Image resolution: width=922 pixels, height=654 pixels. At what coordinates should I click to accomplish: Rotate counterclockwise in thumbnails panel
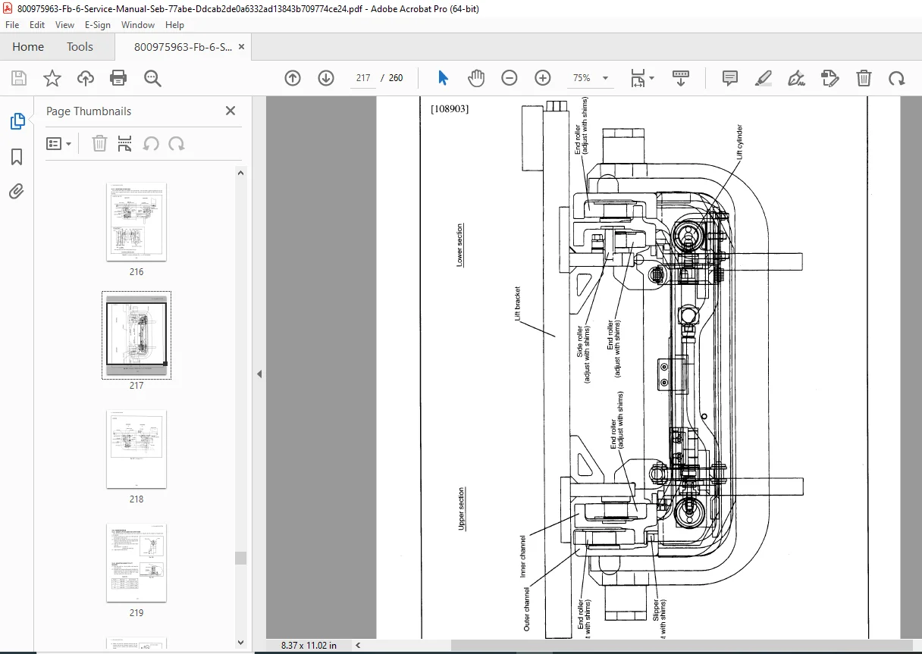pyautogui.click(x=151, y=143)
